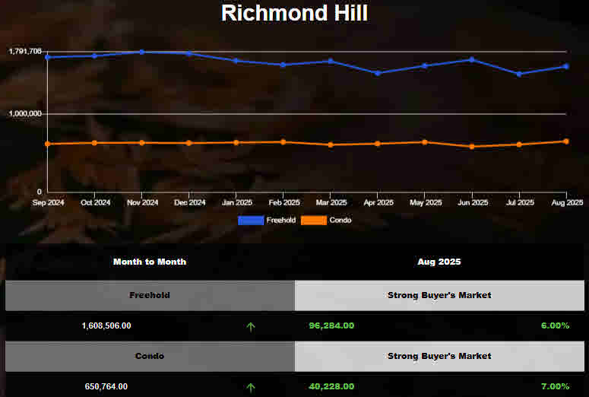This screenshot has height=397, width=589.
Task: Click the Freehold row header cell
Action: point(150,295)
